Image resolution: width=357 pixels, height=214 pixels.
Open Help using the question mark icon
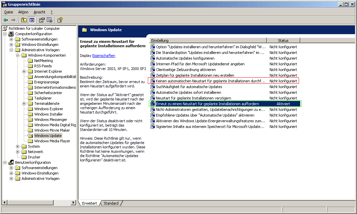60,20
